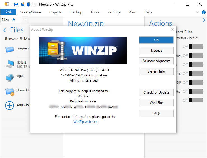Toggle the sixth Off switch in Actions
This screenshot has width=207, height=158.
click(196, 92)
